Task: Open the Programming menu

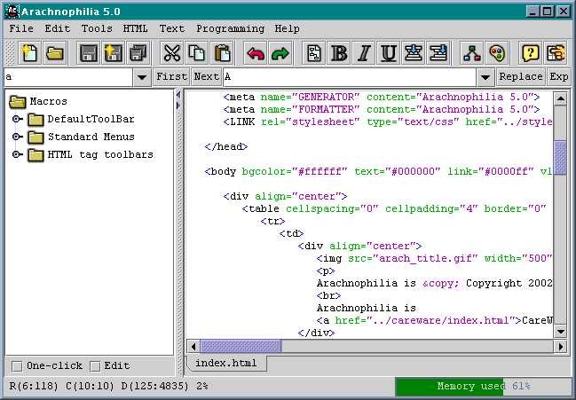Action: point(230,28)
